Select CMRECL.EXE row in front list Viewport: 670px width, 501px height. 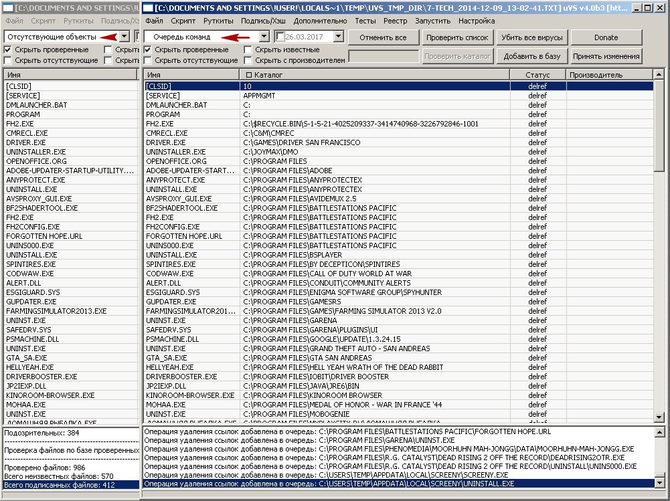(x=399, y=133)
